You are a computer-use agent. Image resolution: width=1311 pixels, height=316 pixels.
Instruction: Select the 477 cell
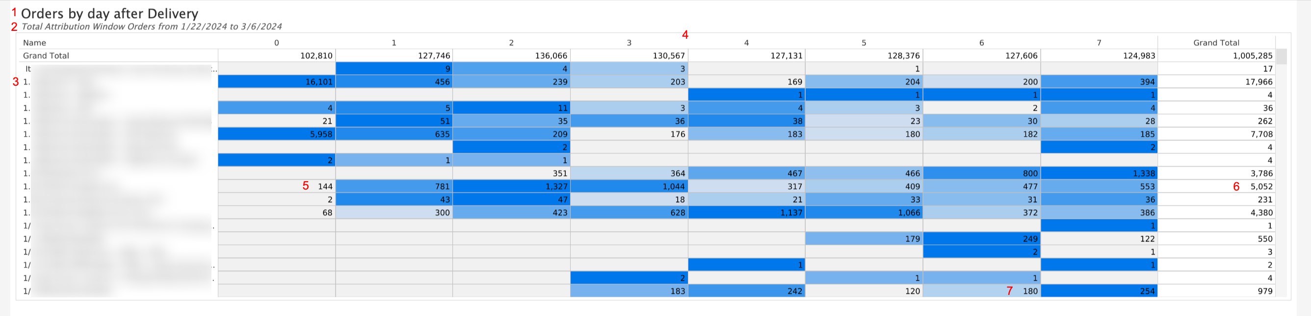pos(982,187)
